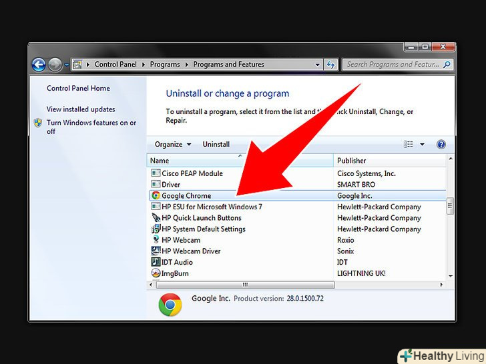Screen dimensions: 486x364
Task: Click the vertical scrollbar down arrow
Action: [x=451, y=275]
